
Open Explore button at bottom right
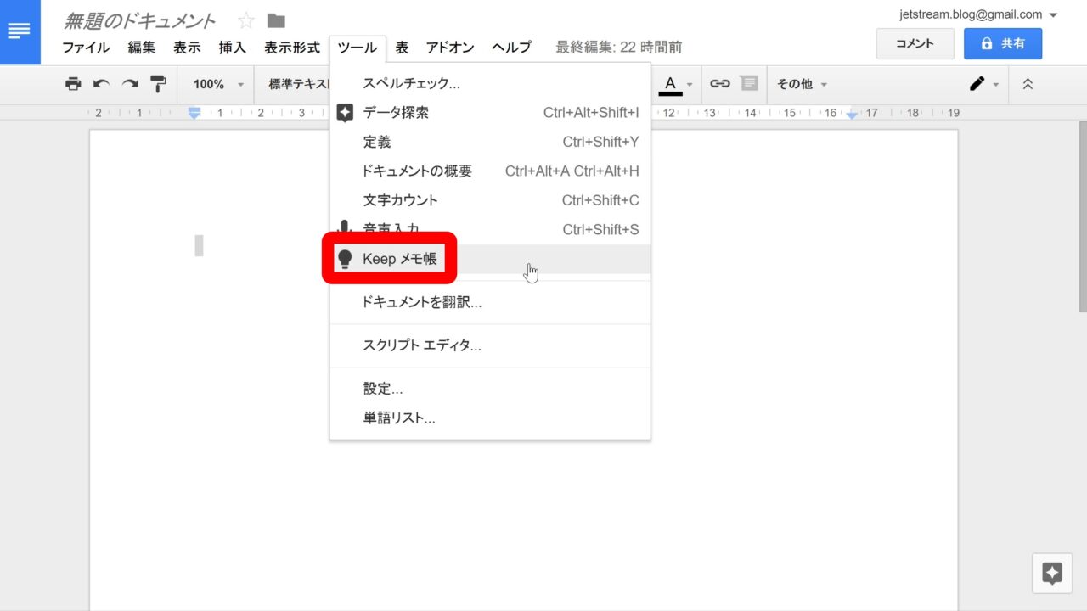[1052, 574]
